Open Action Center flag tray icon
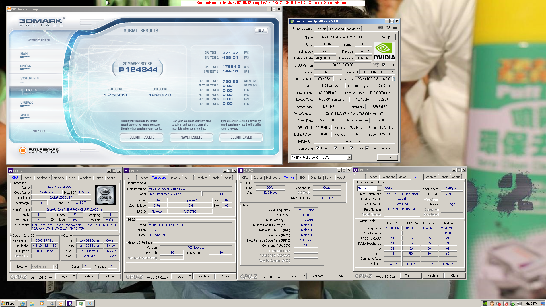The height and width of the screenshot is (307, 546). pos(506,304)
